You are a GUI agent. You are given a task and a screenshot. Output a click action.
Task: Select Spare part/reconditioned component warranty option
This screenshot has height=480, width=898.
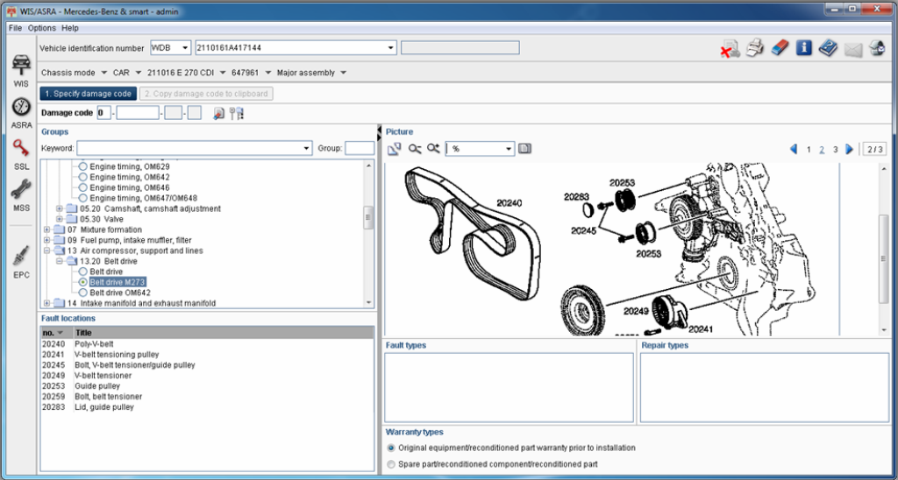391,464
